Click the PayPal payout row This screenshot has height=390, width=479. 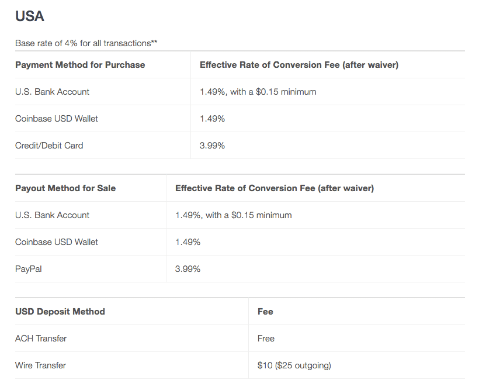click(29, 269)
